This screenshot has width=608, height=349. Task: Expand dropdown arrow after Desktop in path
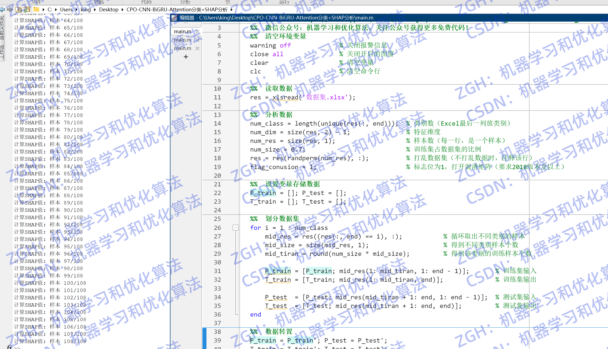pos(123,9)
